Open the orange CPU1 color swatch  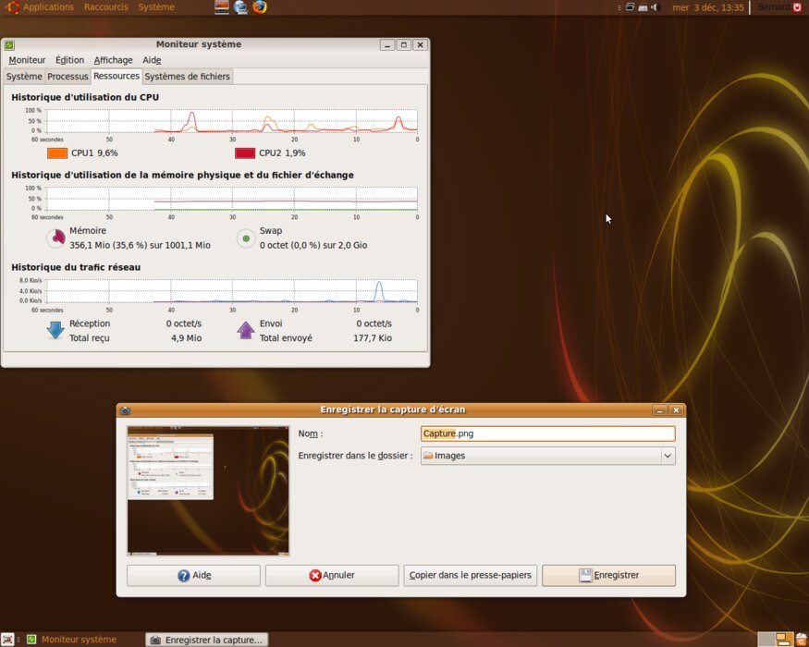[x=57, y=153]
